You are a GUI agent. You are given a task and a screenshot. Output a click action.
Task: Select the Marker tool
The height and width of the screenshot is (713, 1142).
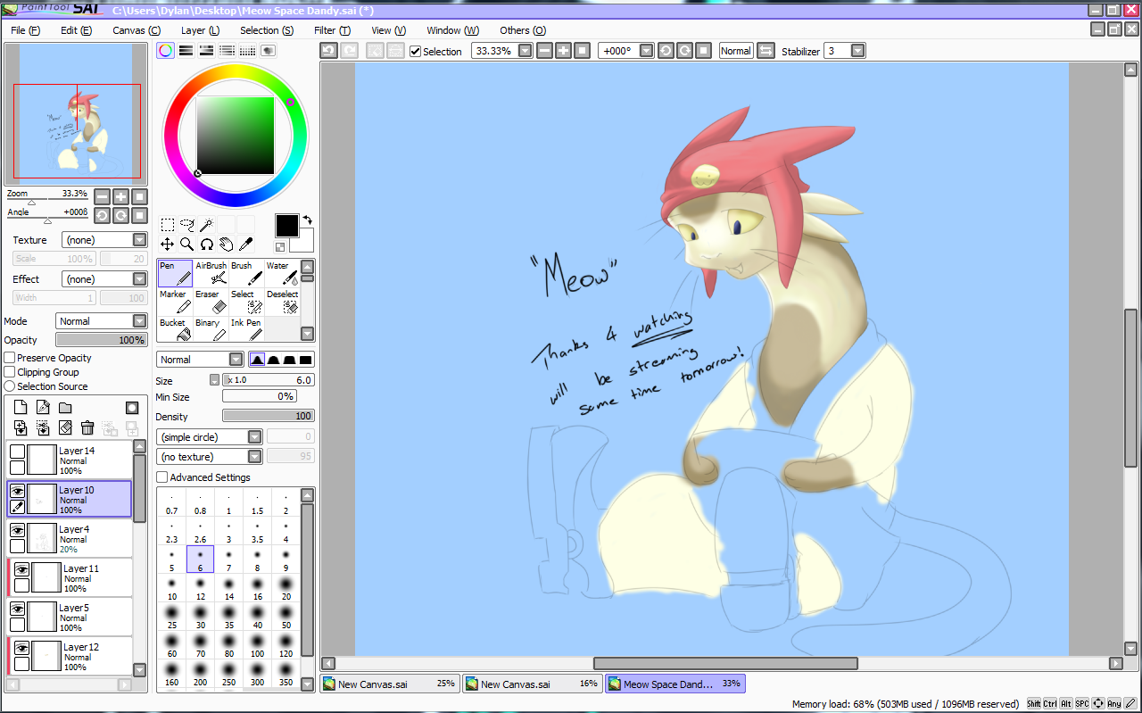click(175, 302)
